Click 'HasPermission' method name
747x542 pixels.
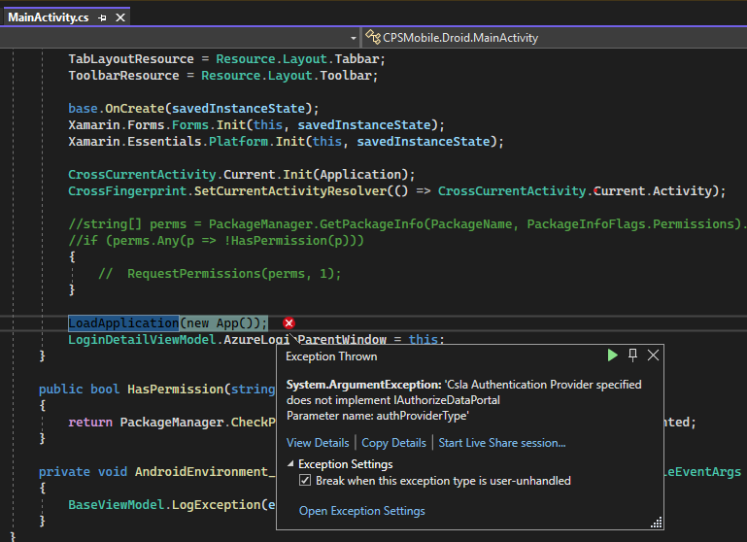(175, 389)
